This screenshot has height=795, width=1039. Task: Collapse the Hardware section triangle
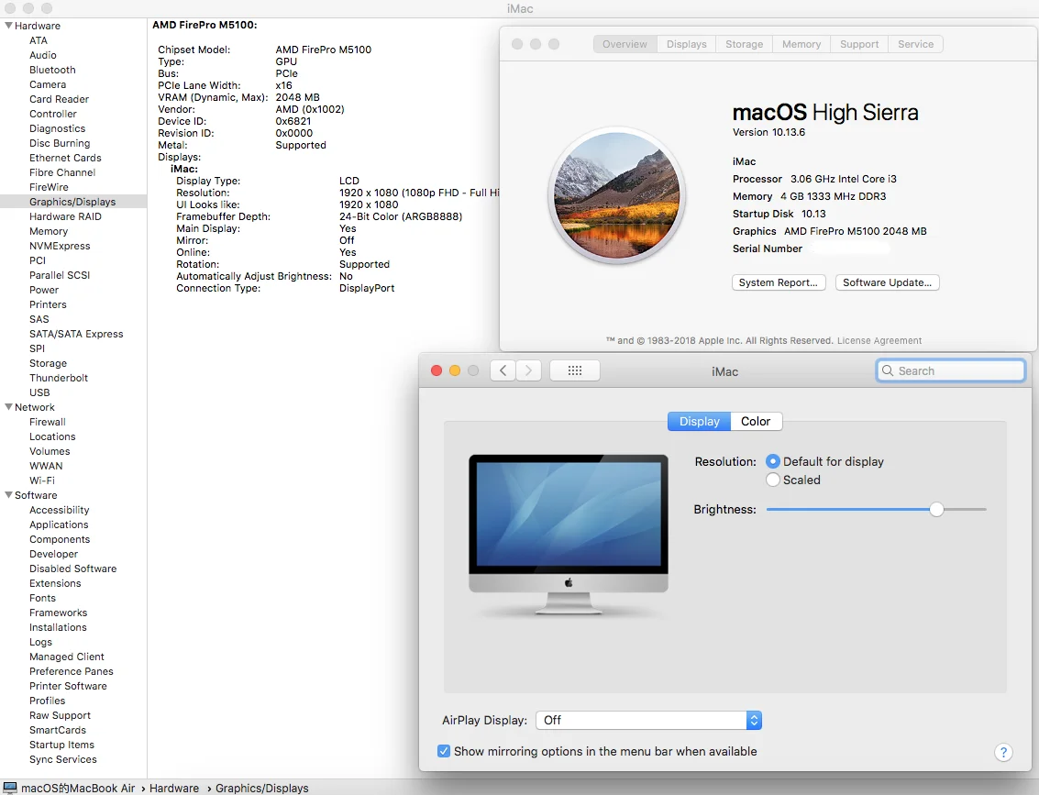click(8, 26)
